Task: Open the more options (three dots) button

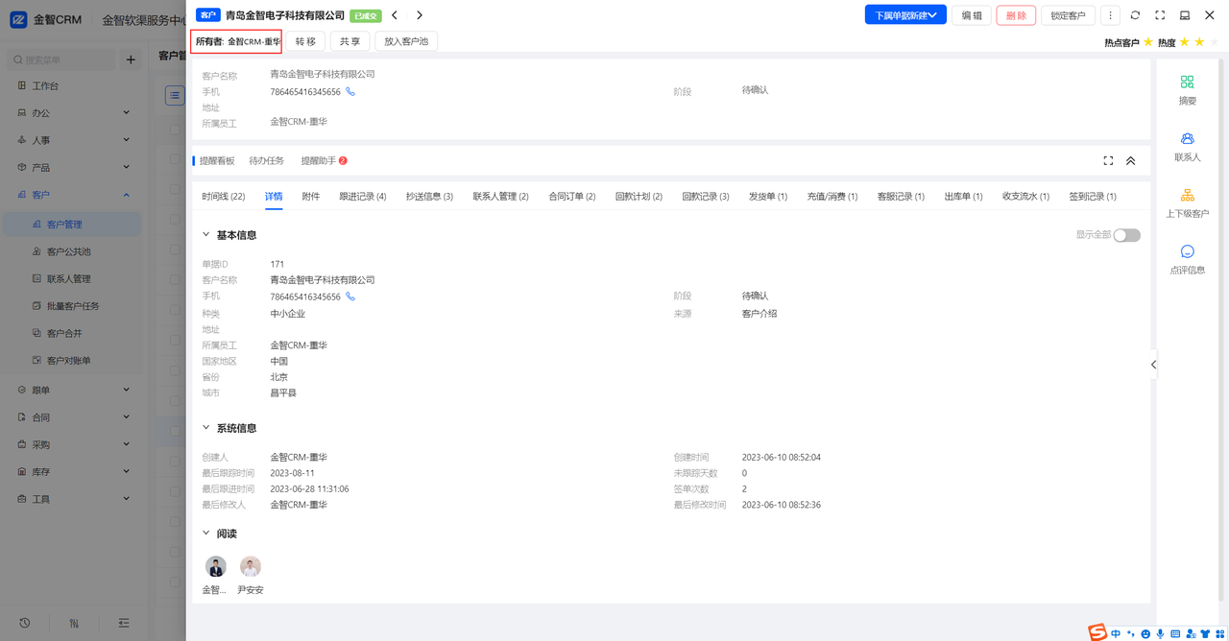Action: pos(1110,15)
